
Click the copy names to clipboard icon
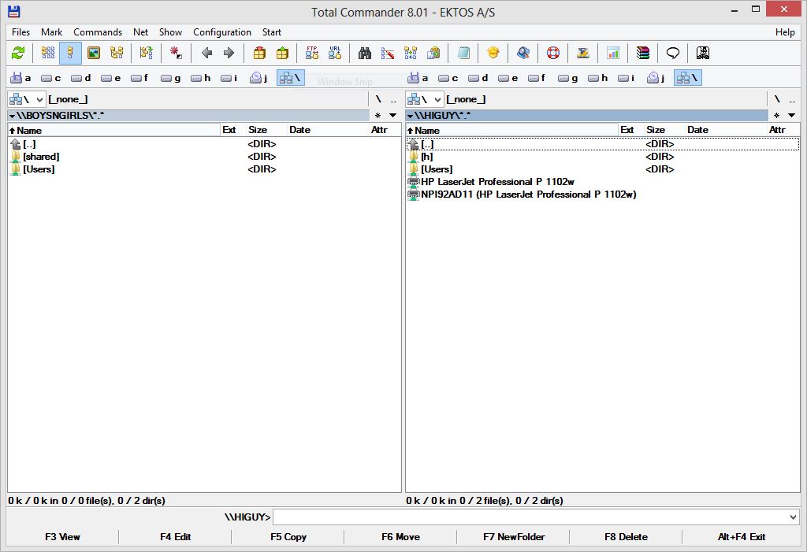pyautogui.click(x=434, y=53)
